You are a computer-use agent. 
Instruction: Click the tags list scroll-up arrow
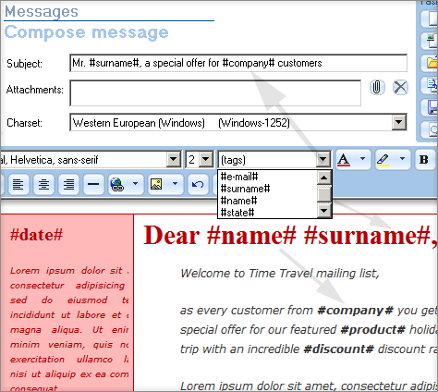pyautogui.click(x=324, y=178)
